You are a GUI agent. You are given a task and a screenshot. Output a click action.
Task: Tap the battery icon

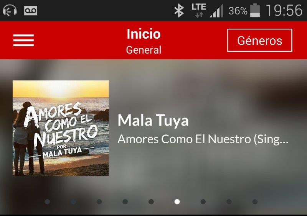pyautogui.click(x=255, y=10)
